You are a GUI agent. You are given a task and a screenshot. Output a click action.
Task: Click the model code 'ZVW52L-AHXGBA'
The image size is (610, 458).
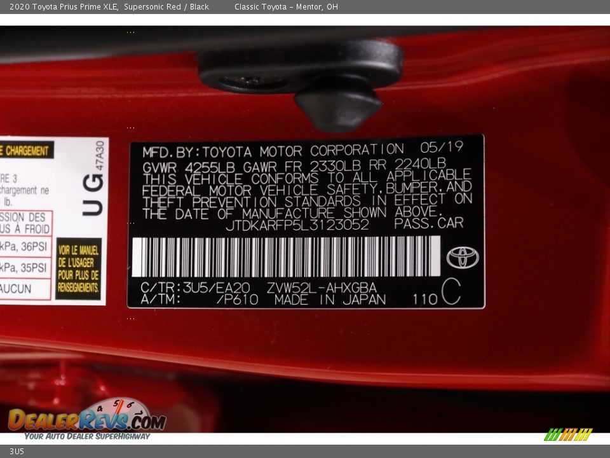(x=322, y=288)
